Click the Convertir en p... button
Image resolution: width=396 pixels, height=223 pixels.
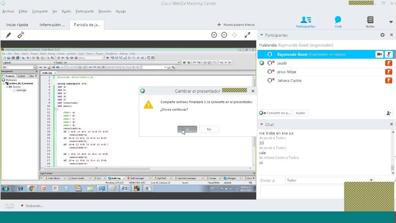275,113
